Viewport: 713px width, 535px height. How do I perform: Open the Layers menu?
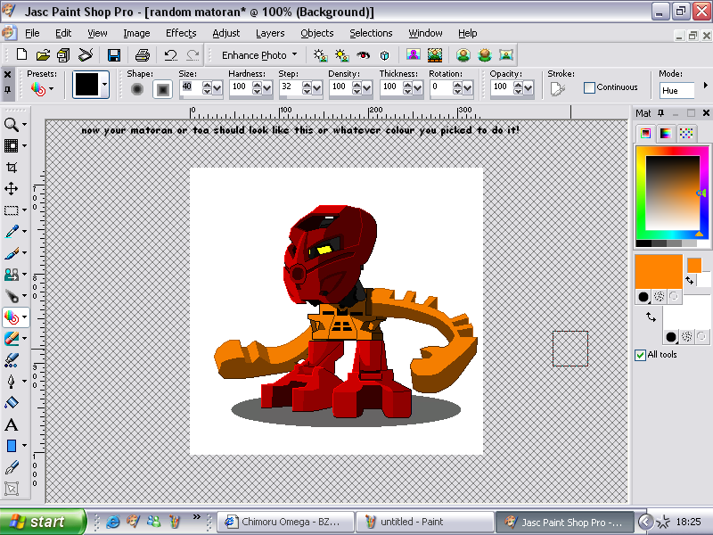click(270, 33)
